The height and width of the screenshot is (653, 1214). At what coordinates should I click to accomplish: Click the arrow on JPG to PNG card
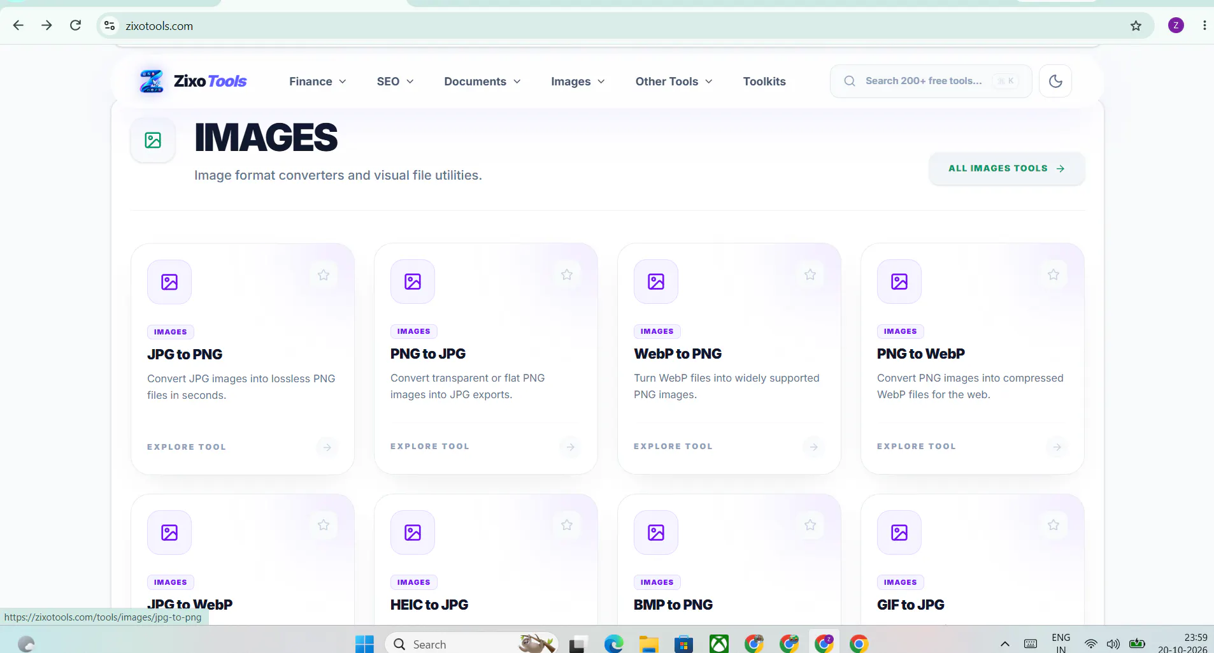click(x=327, y=447)
